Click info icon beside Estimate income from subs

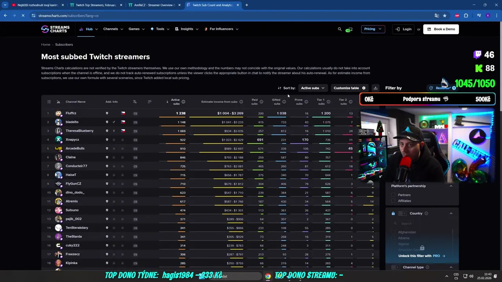[241, 102]
